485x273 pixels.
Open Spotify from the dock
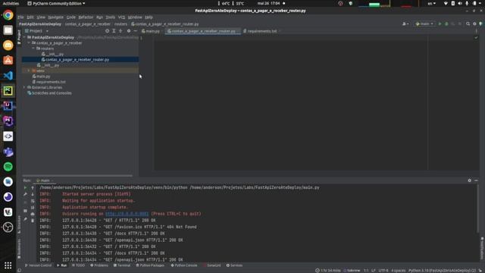[x=8, y=167]
